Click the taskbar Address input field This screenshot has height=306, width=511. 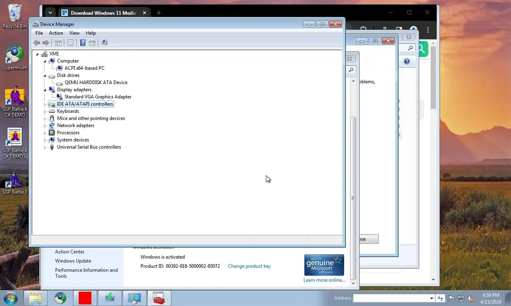pyautogui.click(x=391, y=298)
